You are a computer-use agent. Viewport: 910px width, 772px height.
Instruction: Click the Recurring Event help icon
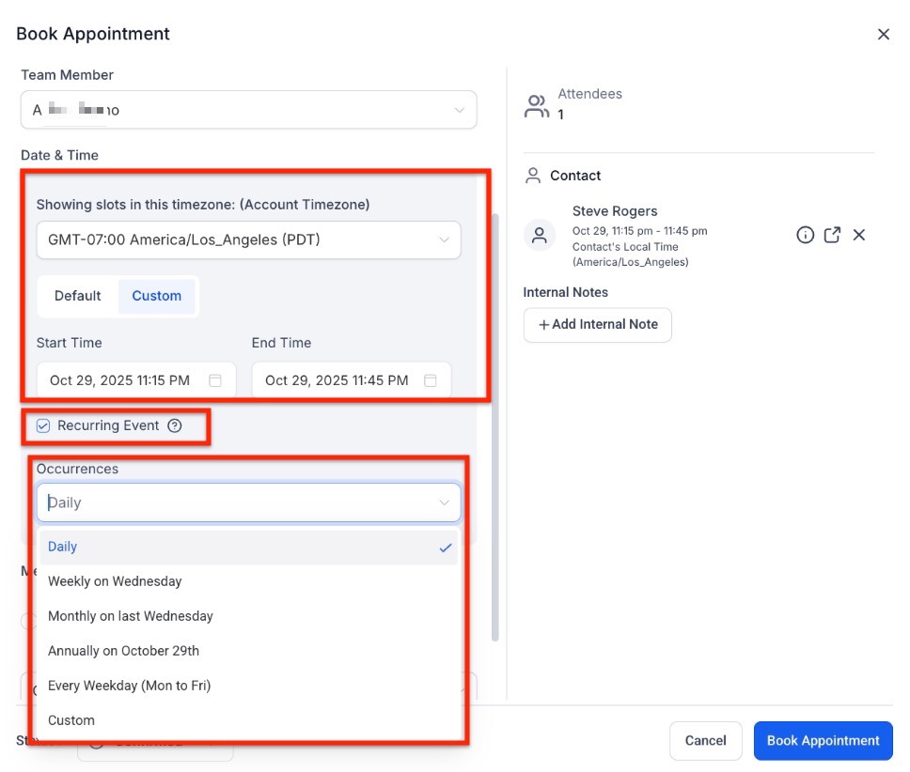(174, 425)
